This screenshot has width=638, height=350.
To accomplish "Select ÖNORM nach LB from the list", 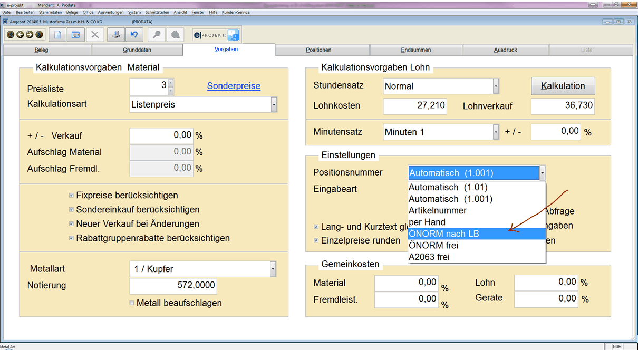I will tap(443, 234).
